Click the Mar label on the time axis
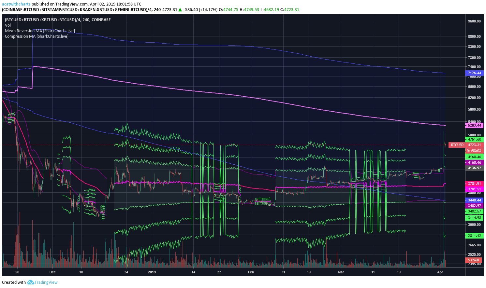486x288 pixels. click(x=341, y=272)
